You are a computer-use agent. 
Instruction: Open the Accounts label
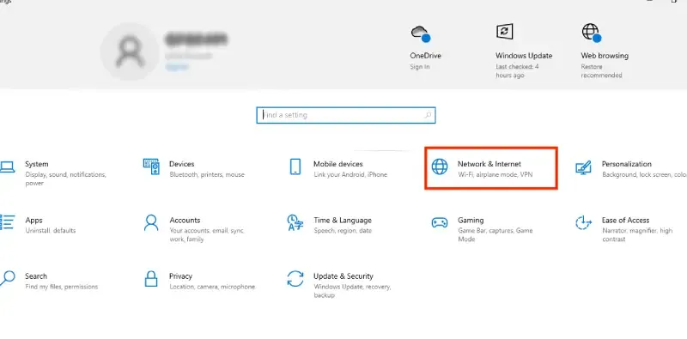coord(185,221)
